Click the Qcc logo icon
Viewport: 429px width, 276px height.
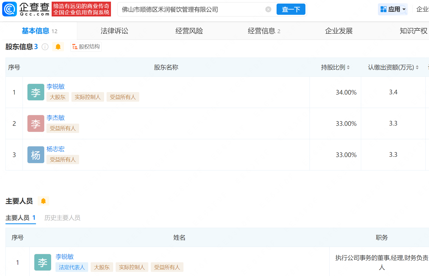pyautogui.click(x=10, y=9)
